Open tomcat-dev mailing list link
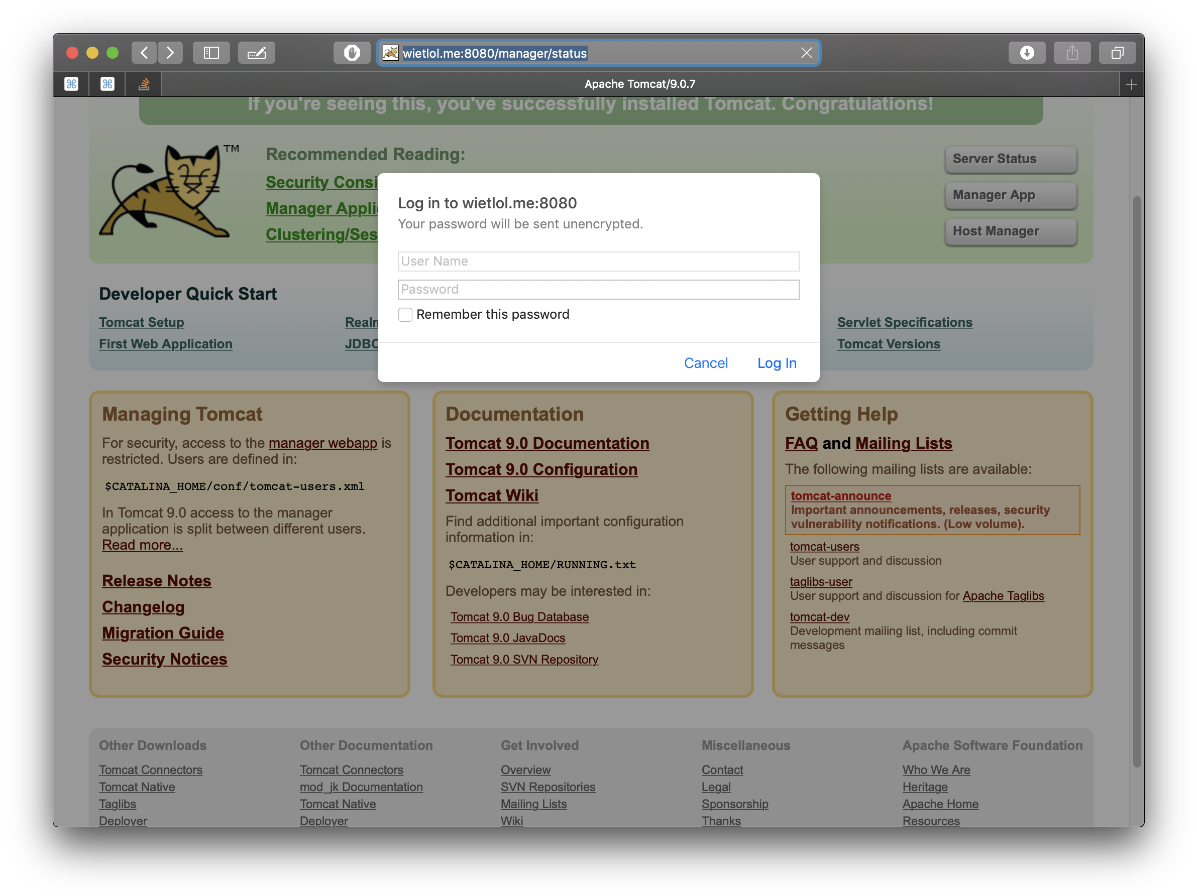1197x896 pixels. point(819,616)
